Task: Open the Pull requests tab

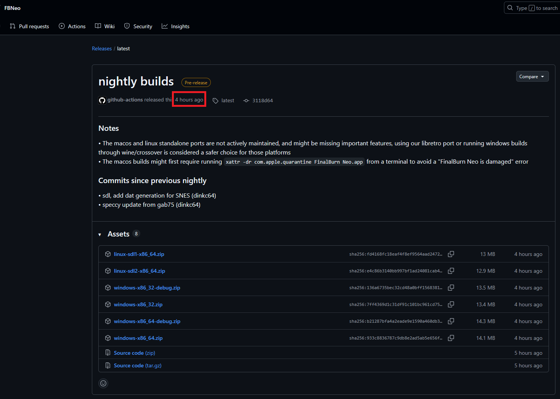Action: click(29, 26)
